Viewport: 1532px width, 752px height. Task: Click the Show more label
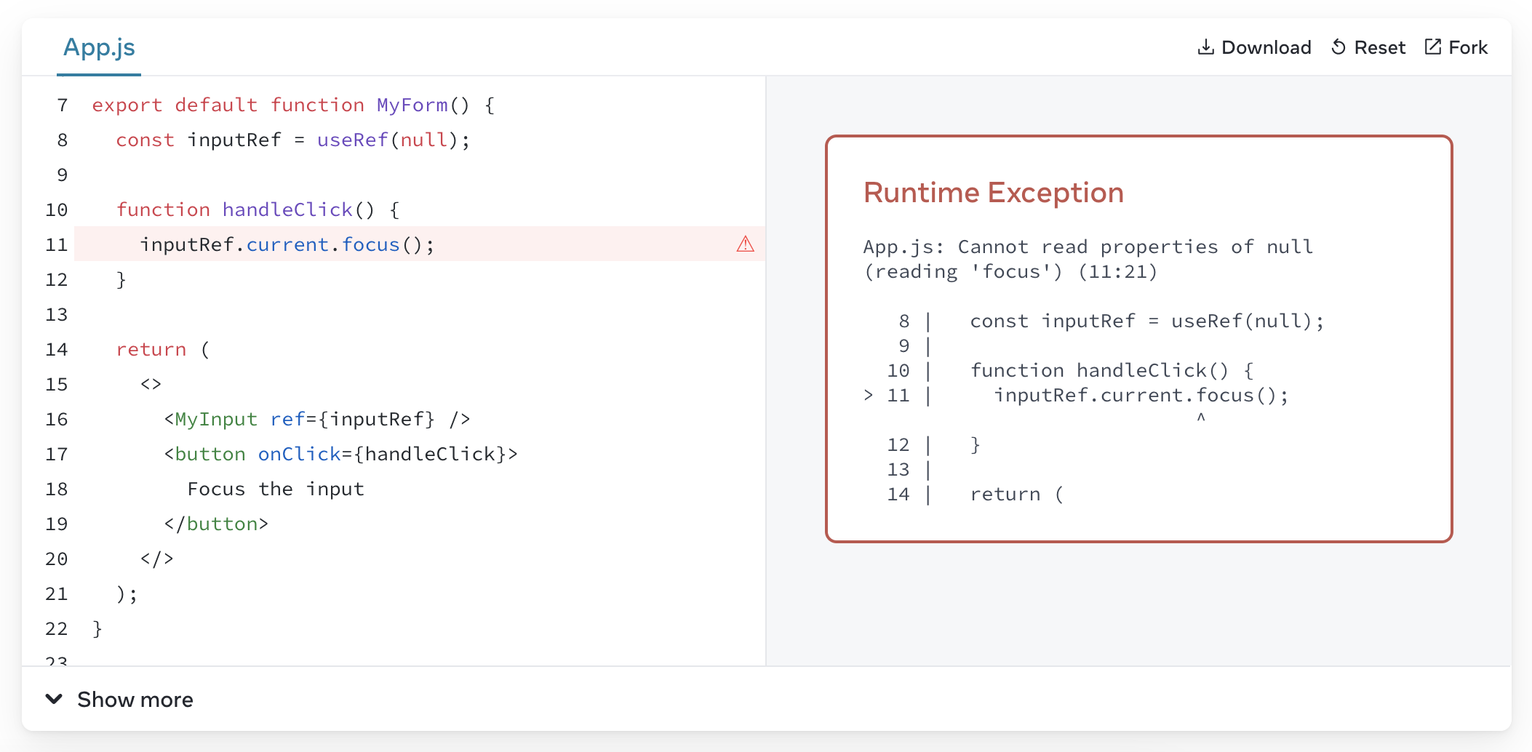(135, 700)
